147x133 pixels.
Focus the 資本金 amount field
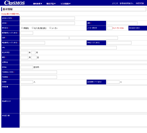[x=27, y=67]
